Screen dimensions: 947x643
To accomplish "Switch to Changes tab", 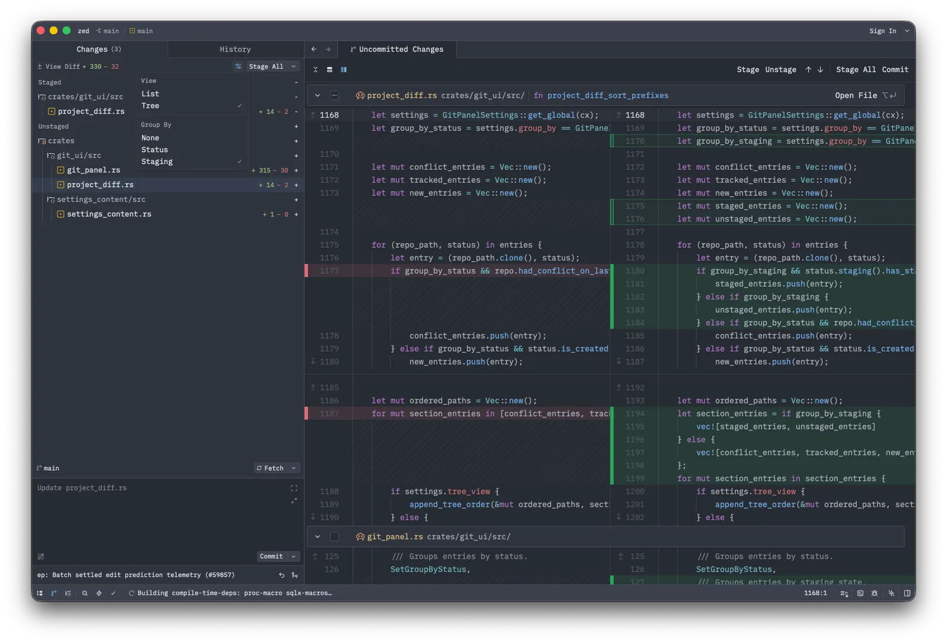I will point(99,49).
